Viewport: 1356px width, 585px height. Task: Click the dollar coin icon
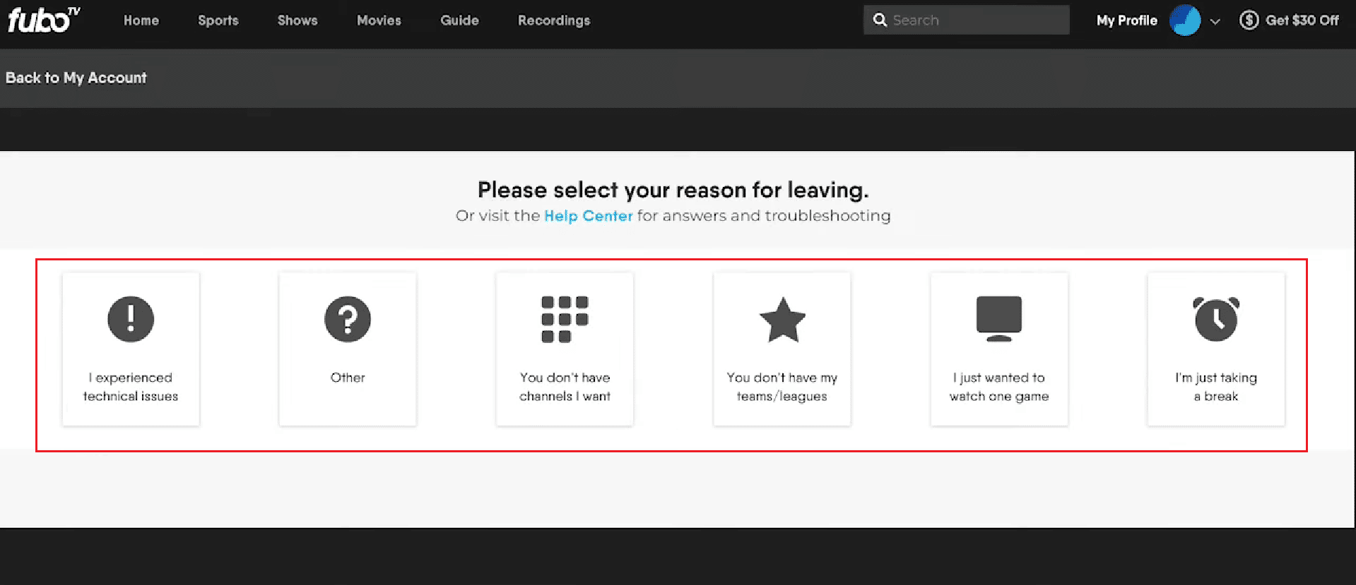(1249, 20)
